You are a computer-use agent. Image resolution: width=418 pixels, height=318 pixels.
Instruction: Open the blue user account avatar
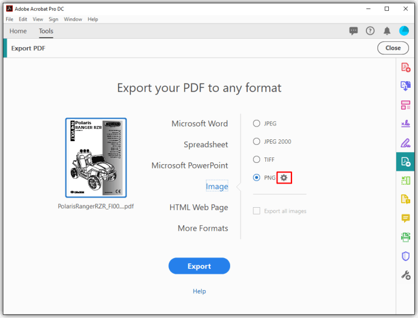click(404, 31)
